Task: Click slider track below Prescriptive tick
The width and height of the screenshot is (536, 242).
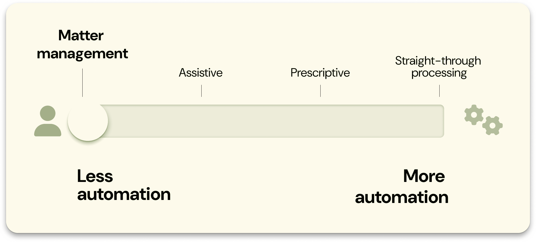Action: point(320,121)
